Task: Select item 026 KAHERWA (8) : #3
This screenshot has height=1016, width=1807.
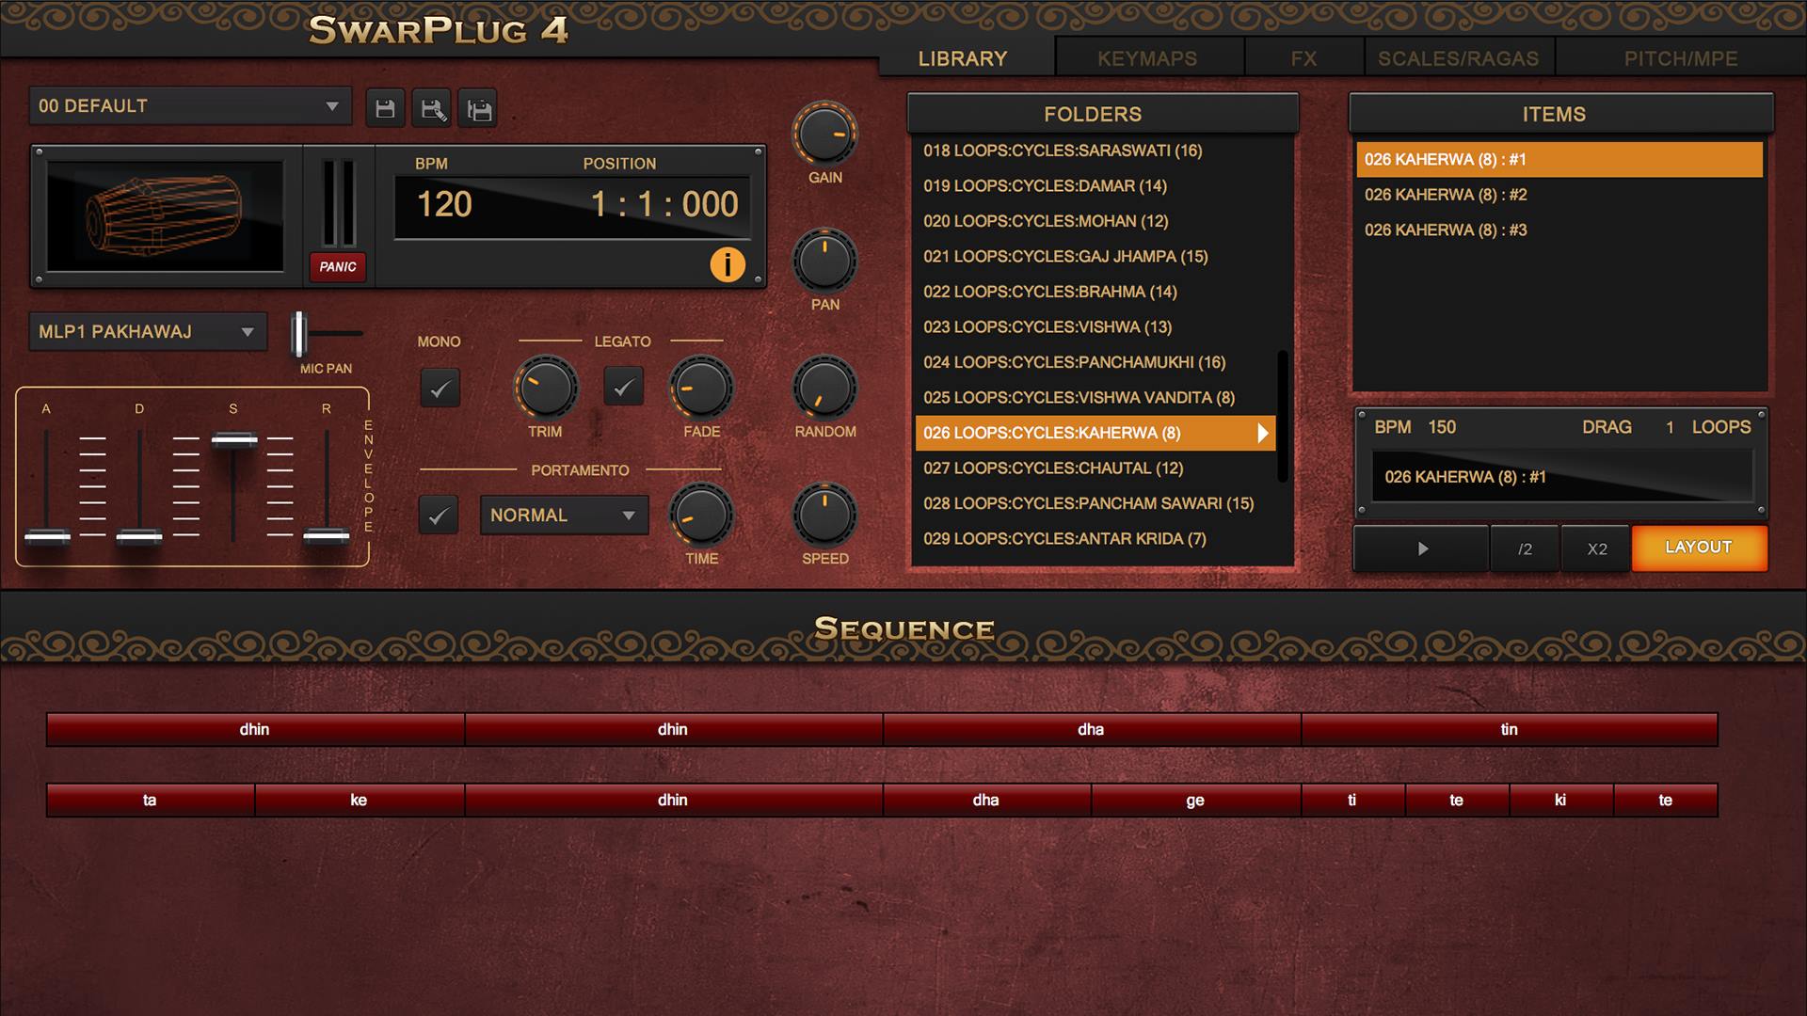Action: (1559, 230)
